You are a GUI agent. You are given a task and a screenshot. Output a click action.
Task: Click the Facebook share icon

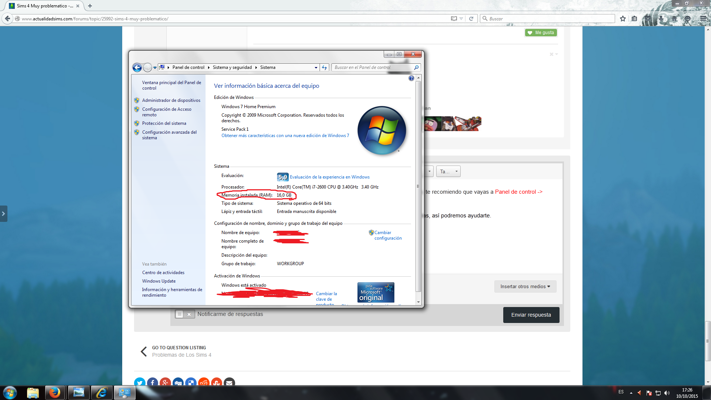(x=153, y=382)
